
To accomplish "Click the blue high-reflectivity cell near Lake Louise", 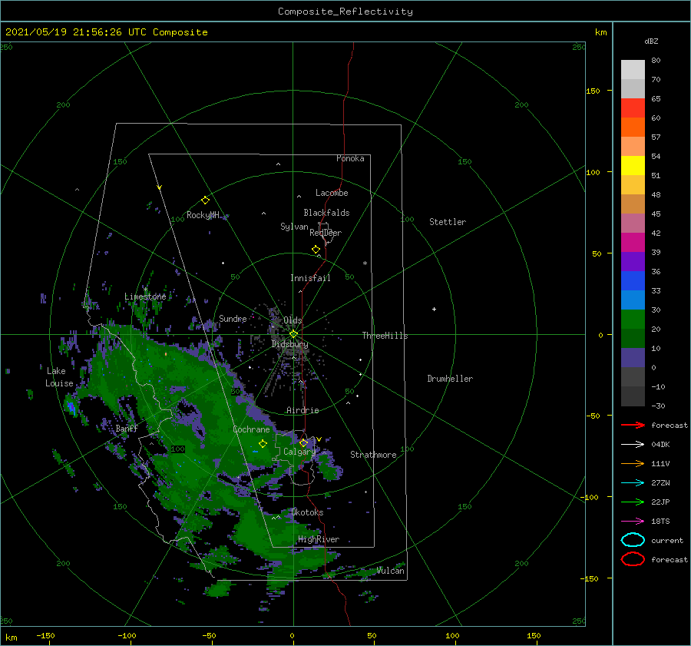I will [71, 409].
